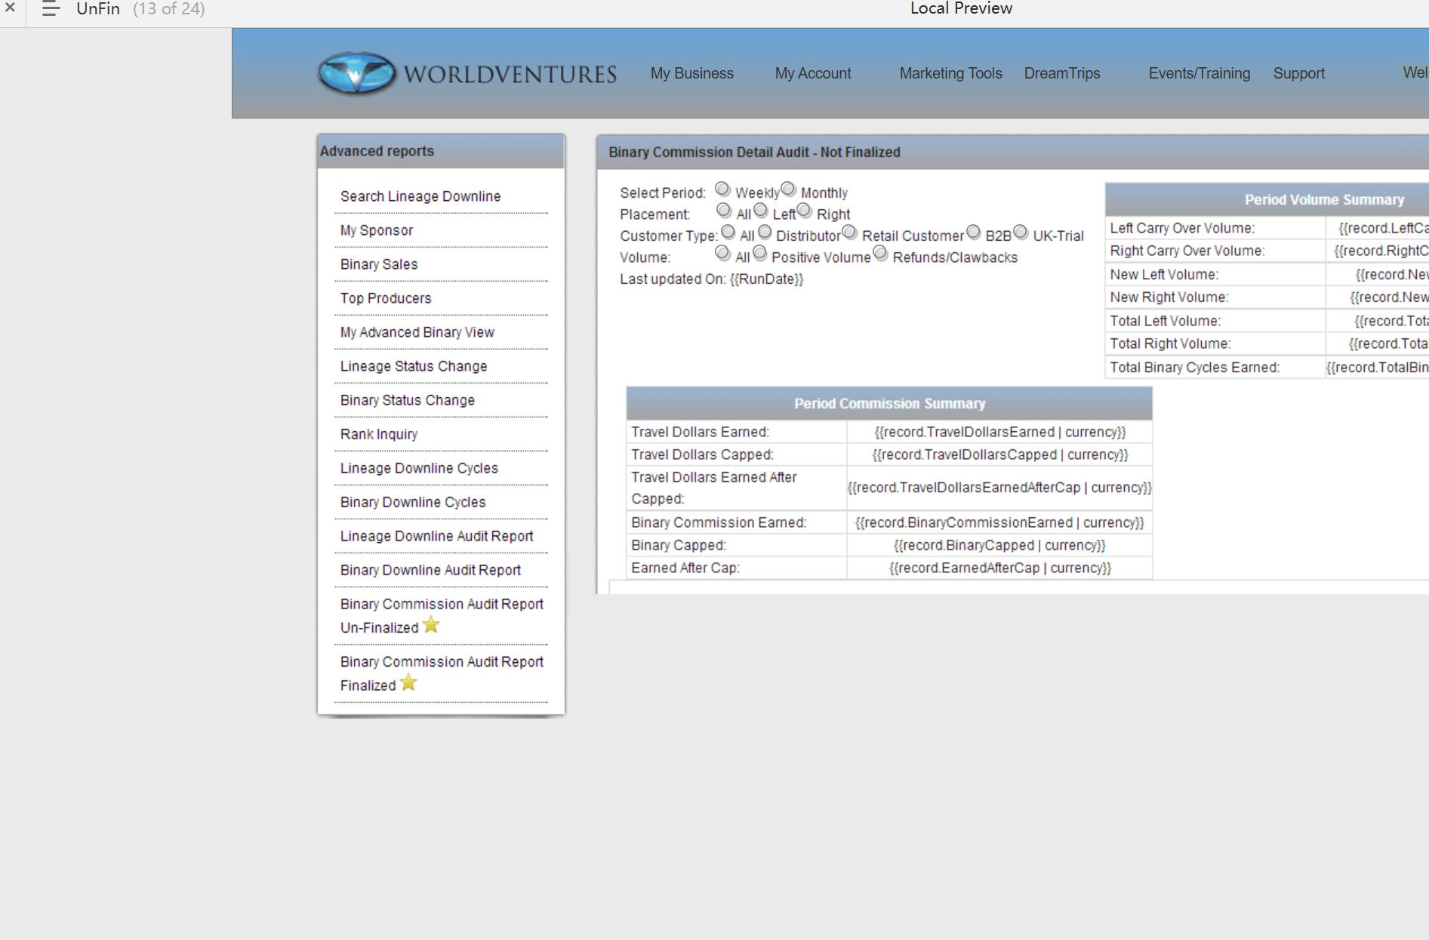The height and width of the screenshot is (940, 1429).
Task: Select the Left placement radio button
Action: coord(761,211)
